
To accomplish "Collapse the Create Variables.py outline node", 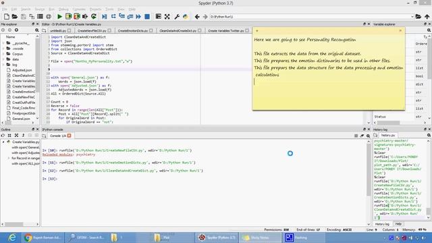I will pyautogui.click(x=3, y=142).
